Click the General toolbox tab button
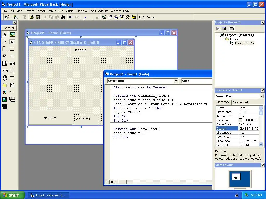Image resolution: width=266 pixels, height=199 pixels. point(9,28)
